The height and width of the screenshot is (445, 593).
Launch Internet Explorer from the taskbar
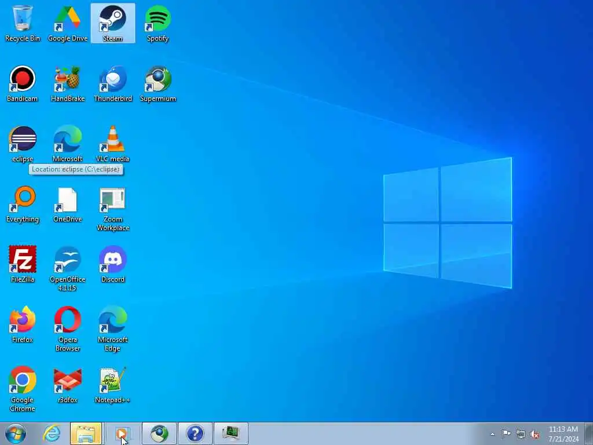click(52, 433)
